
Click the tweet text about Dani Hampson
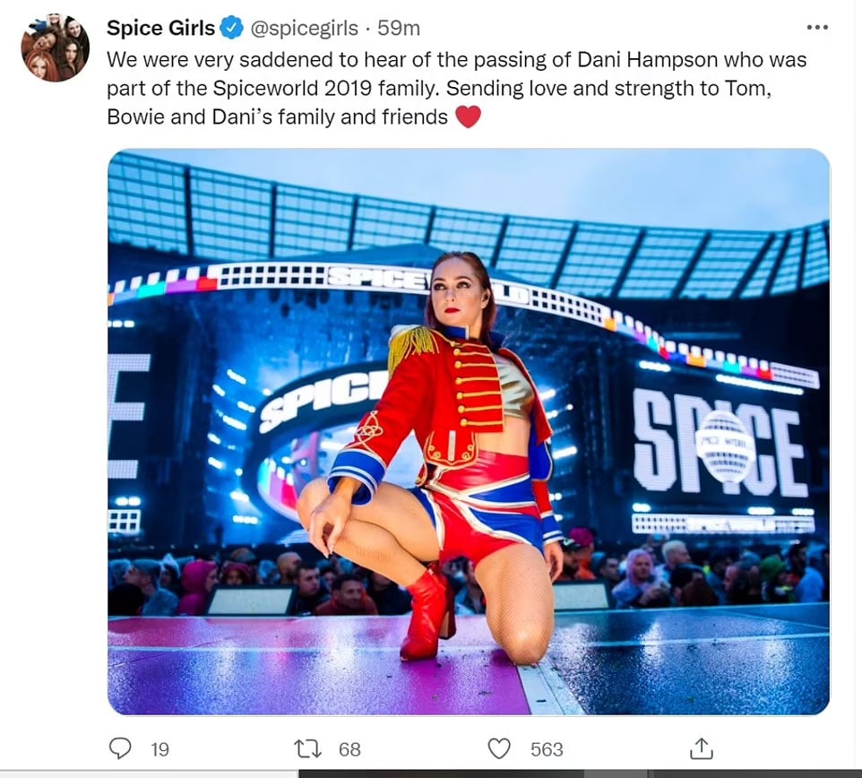[457, 88]
